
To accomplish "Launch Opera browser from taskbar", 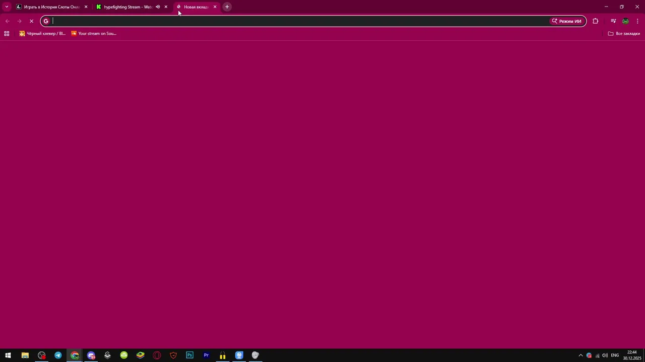I will point(157,355).
